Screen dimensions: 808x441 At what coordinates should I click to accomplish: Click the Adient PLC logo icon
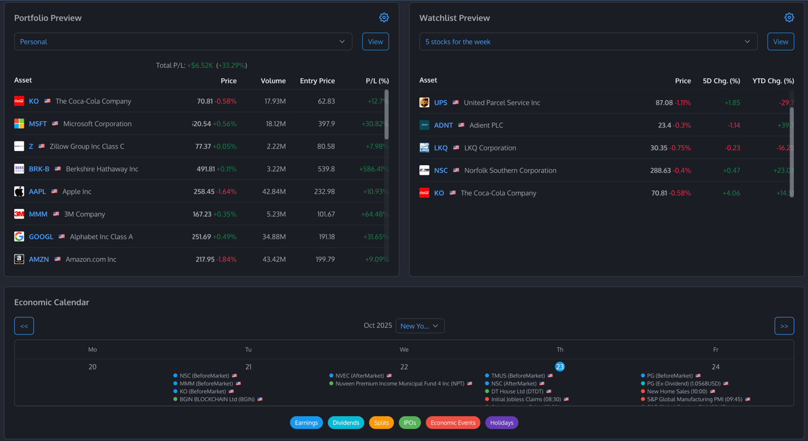[424, 125]
